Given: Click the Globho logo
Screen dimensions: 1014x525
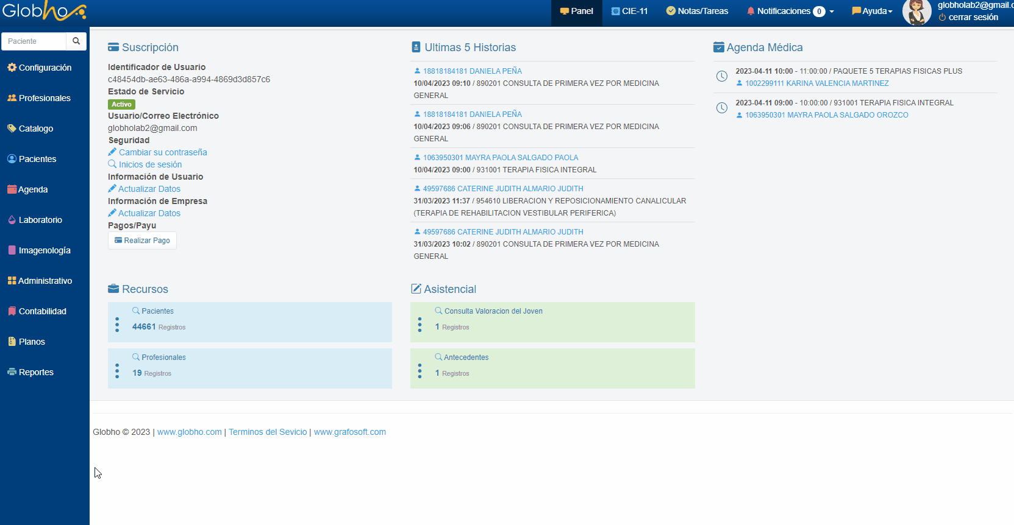Looking at the screenshot, I should coord(44,11).
